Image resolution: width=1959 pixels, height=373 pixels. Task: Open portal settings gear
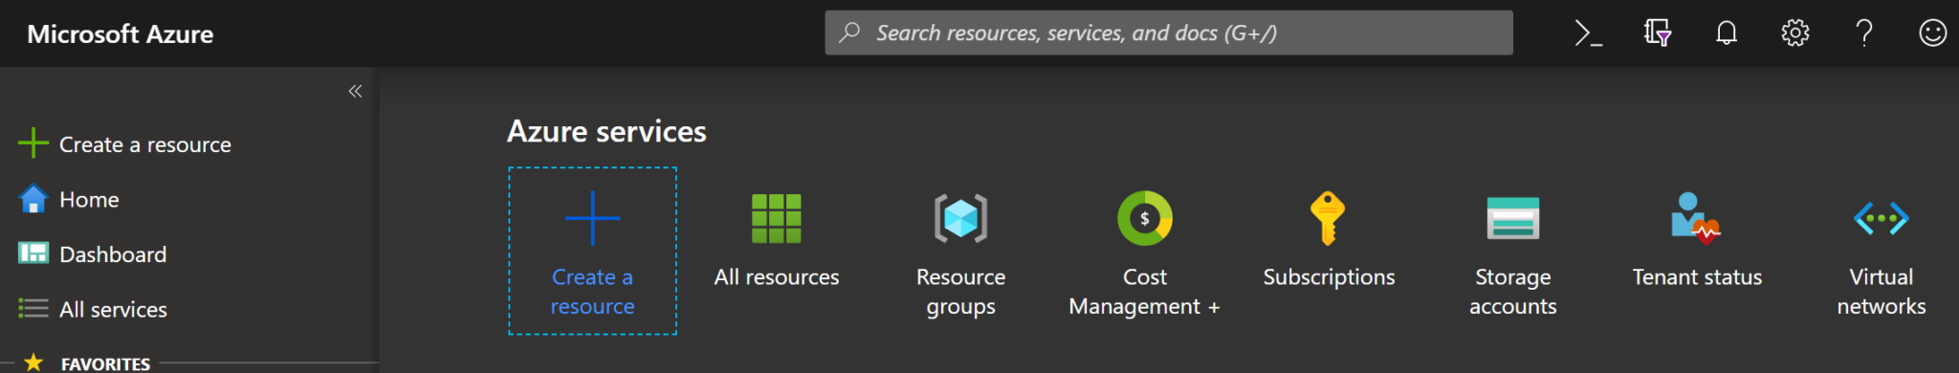point(1795,33)
